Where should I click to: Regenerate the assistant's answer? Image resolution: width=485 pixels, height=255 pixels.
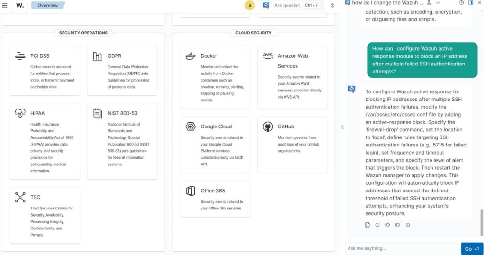tap(377, 225)
